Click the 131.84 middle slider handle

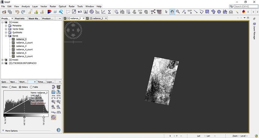click(x=24, y=117)
